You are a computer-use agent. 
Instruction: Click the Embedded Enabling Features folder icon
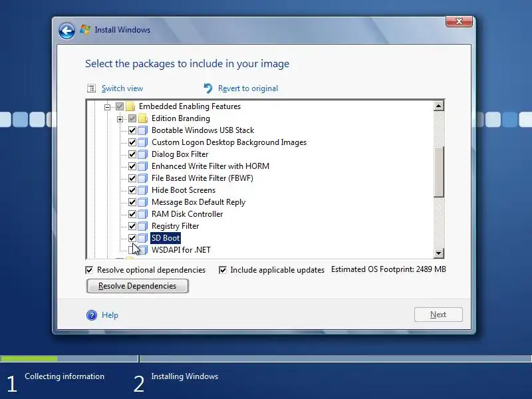click(x=130, y=106)
